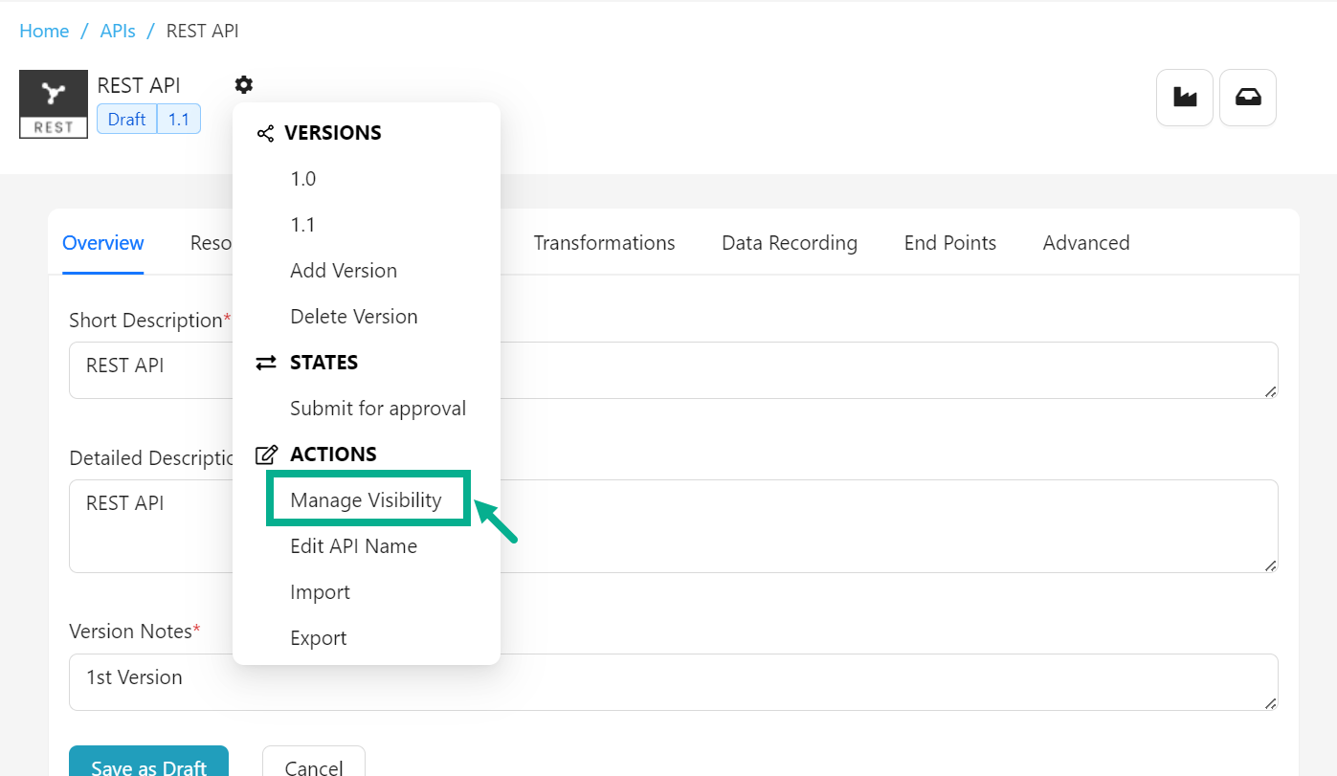This screenshot has height=776, width=1337.
Task: Click the Home breadcrumb link
Action: click(x=44, y=31)
